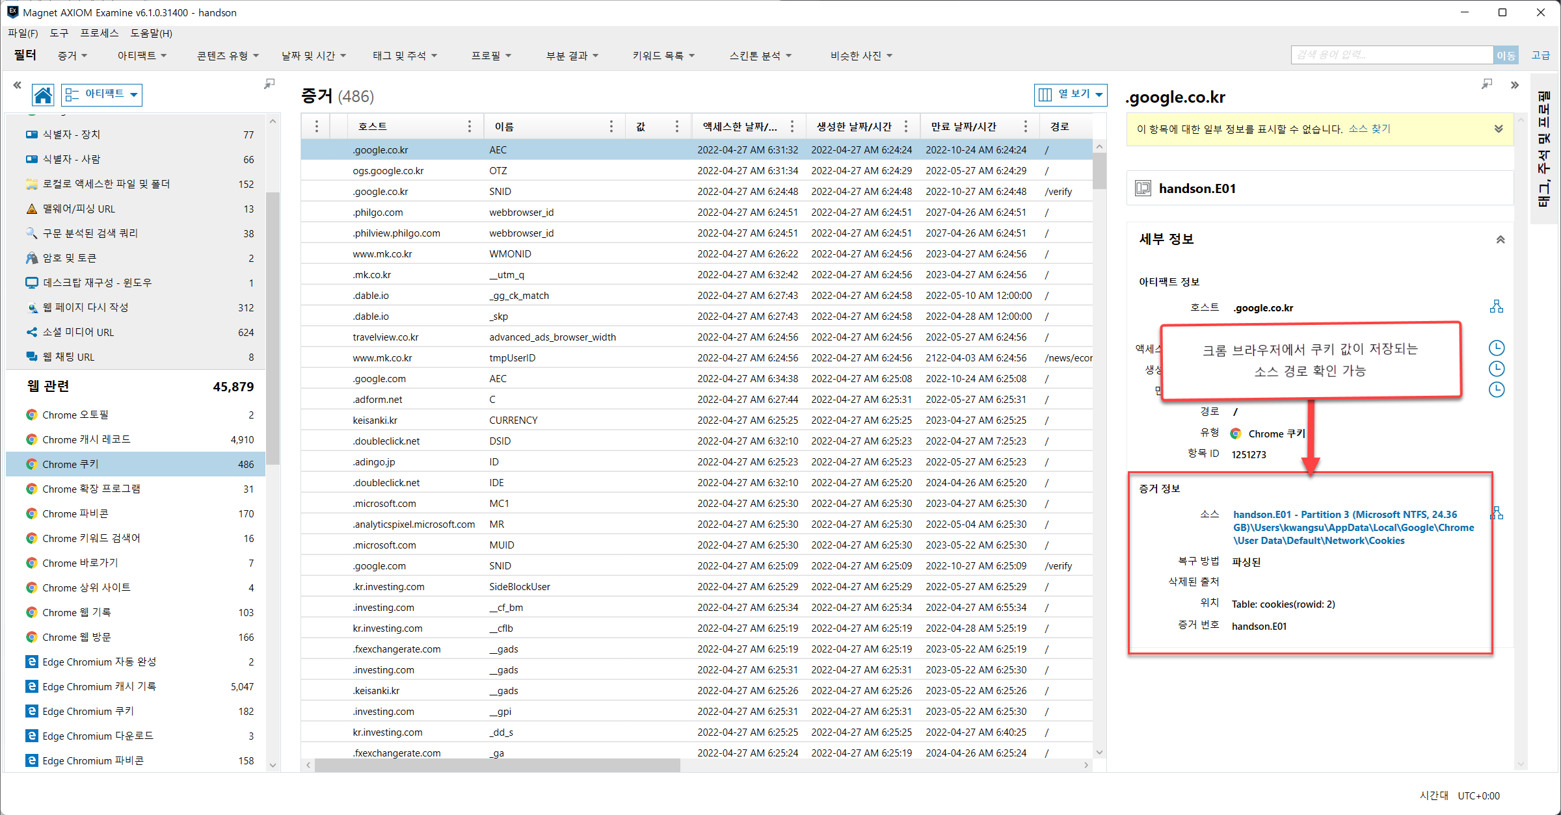Expand the 부분 결과 filter
The width and height of the screenshot is (1561, 815).
click(x=572, y=56)
